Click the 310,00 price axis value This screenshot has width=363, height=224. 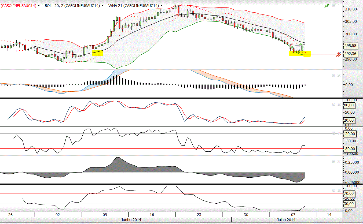[351, 9]
